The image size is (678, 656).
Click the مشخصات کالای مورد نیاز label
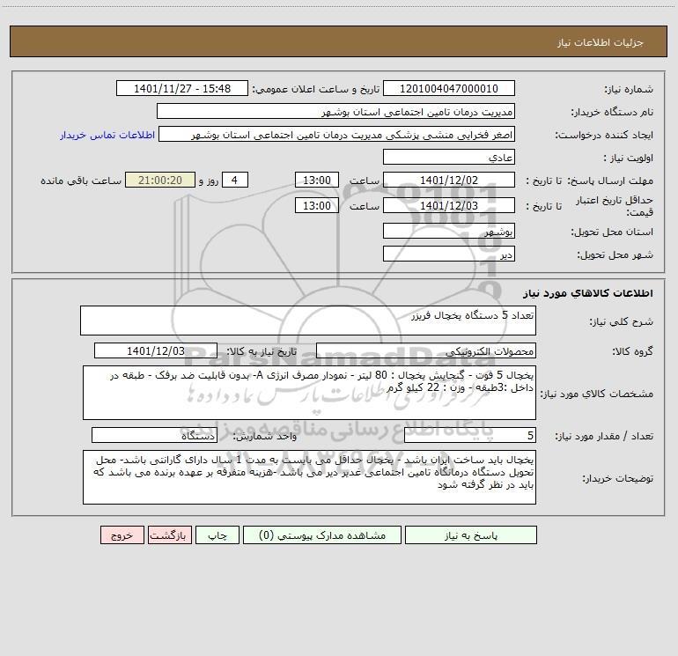[x=597, y=394]
